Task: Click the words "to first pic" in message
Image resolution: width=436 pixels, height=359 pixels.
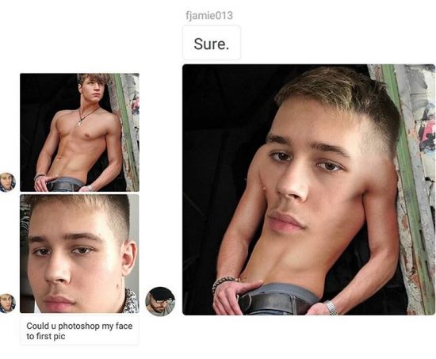Action: click(46, 336)
